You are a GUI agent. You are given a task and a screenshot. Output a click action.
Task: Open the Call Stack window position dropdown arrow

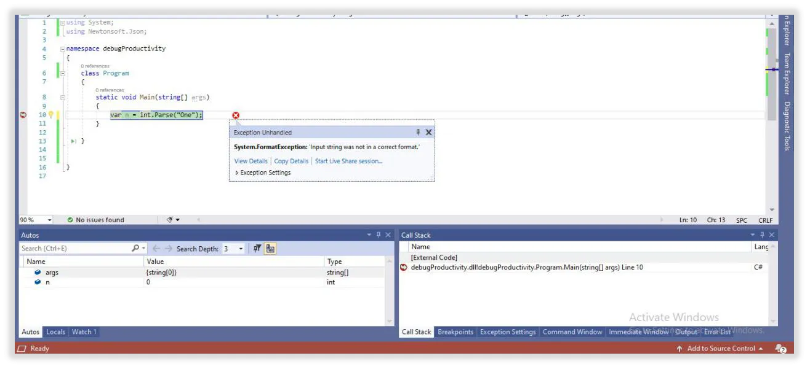coord(753,235)
